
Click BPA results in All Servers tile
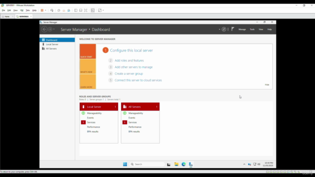point(134,132)
